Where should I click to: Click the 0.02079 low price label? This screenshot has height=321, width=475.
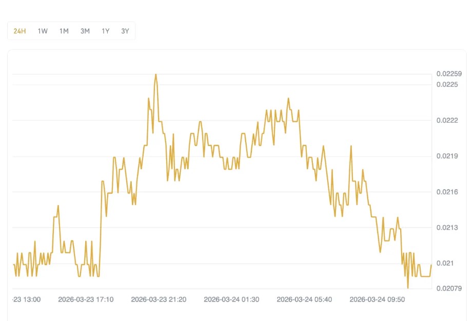coord(449,288)
